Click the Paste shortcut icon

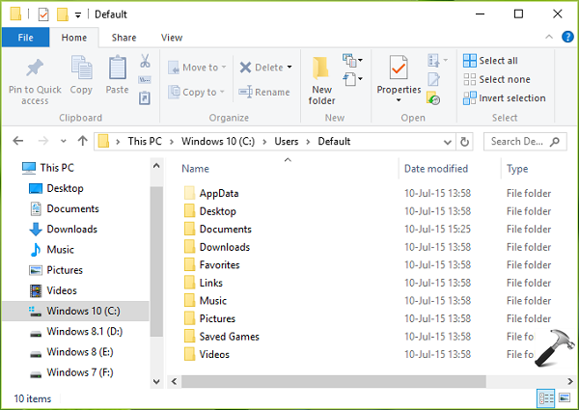(145, 98)
